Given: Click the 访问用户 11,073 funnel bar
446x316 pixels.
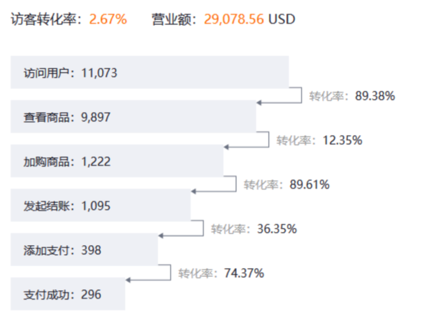Looking at the screenshot, I should point(149,73).
